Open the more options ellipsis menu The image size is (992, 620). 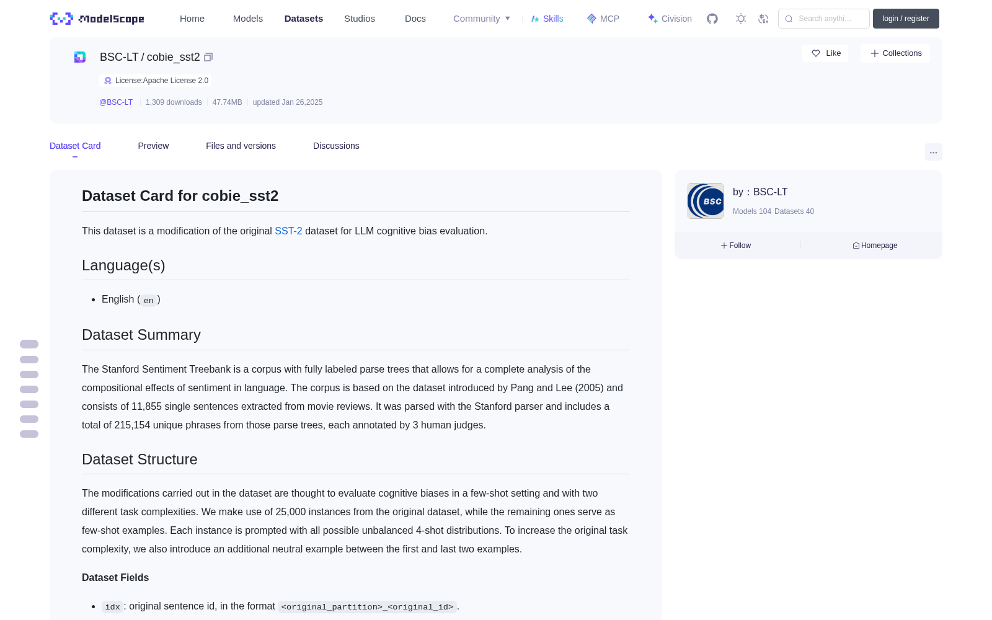coord(933,152)
